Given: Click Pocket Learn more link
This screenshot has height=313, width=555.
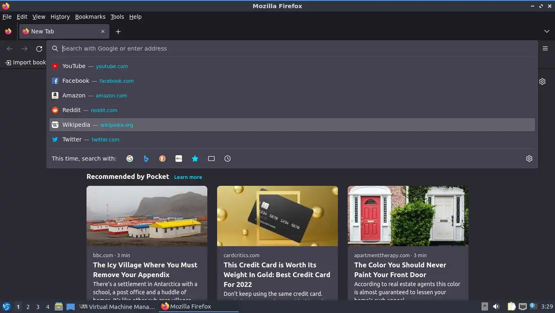Looking at the screenshot, I should tap(188, 177).
